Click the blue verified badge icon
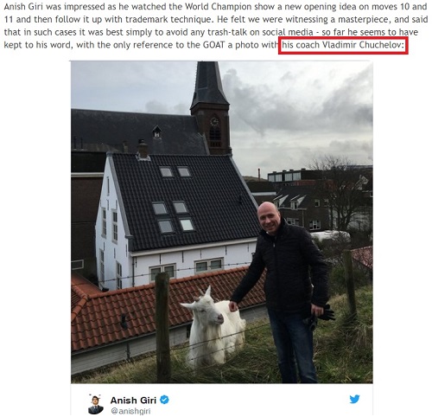The width and height of the screenshot is (432, 417). [164, 400]
